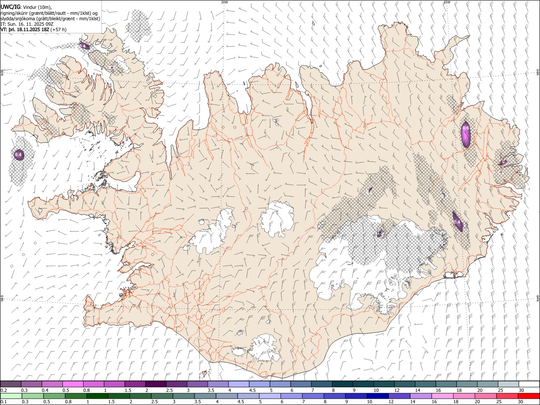The image size is (540, 405).
Task: Click the 0.4 snowfall marker offshore west of Iceland
Action: (x=19, y=155)
